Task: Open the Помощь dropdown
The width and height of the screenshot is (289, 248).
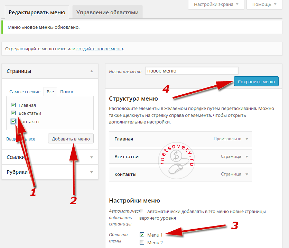Action: coord(264,4)
